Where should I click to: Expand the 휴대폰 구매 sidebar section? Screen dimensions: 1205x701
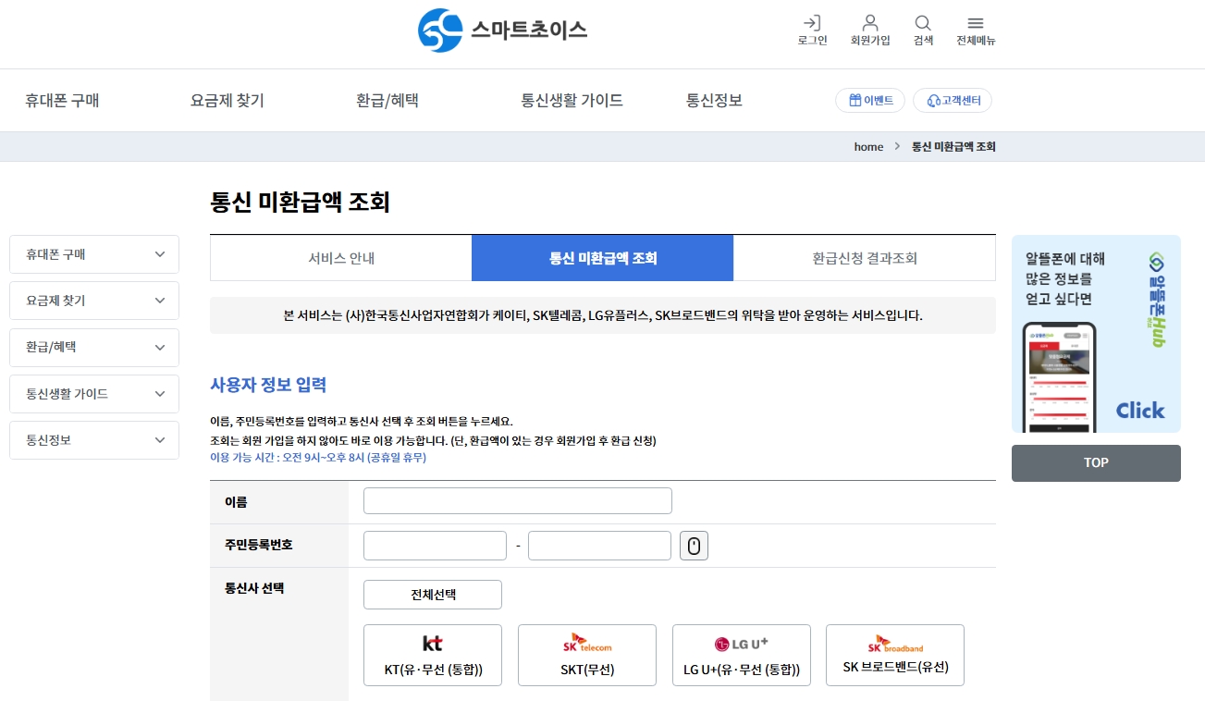93,253
